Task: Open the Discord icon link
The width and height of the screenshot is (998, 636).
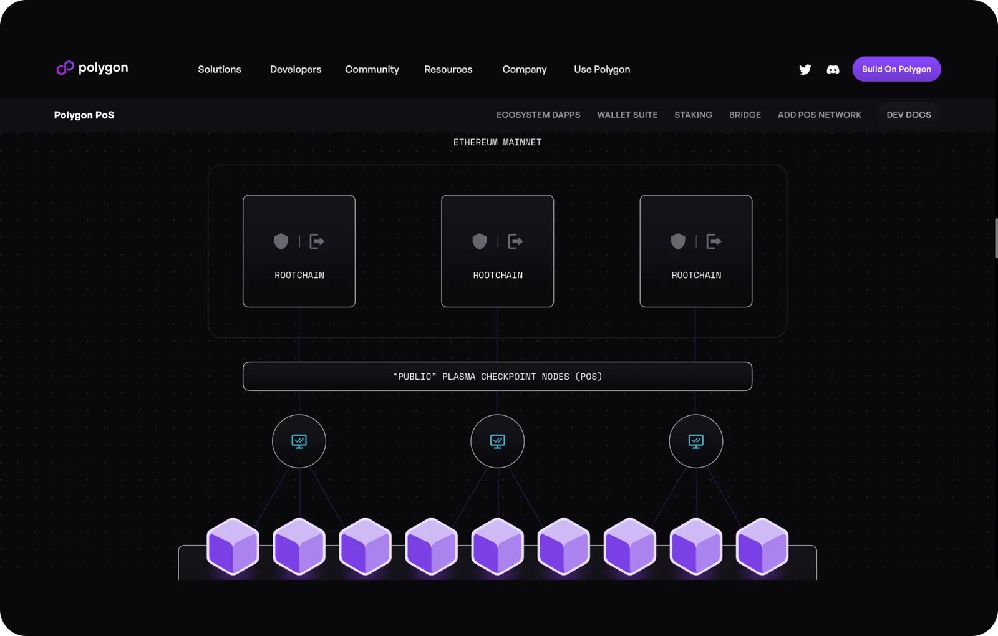Action: (833, 69)
